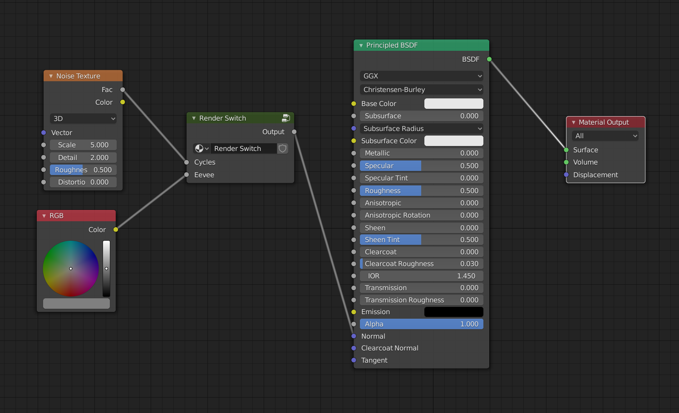Expand the Subsurface Radius dropdown
Screen dimensions: 679x413
[422, 129]
